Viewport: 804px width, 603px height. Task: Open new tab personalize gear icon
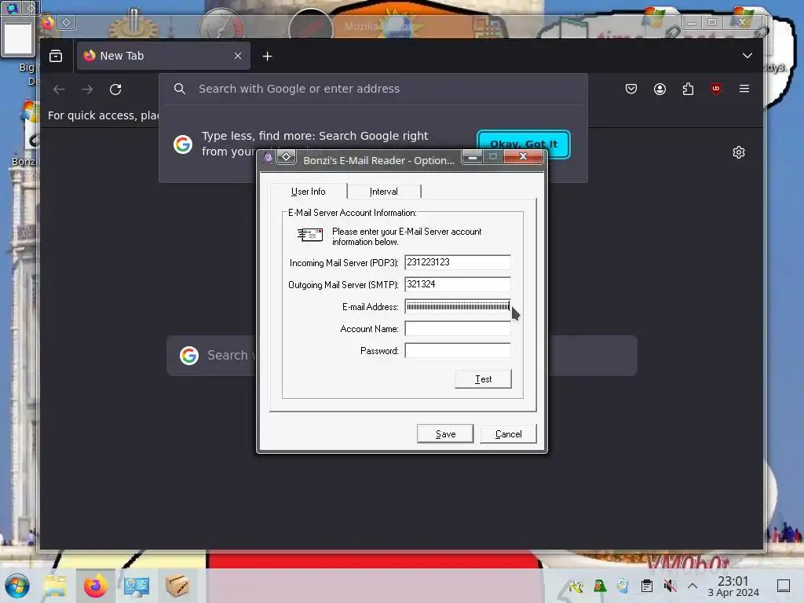(738, 152)
